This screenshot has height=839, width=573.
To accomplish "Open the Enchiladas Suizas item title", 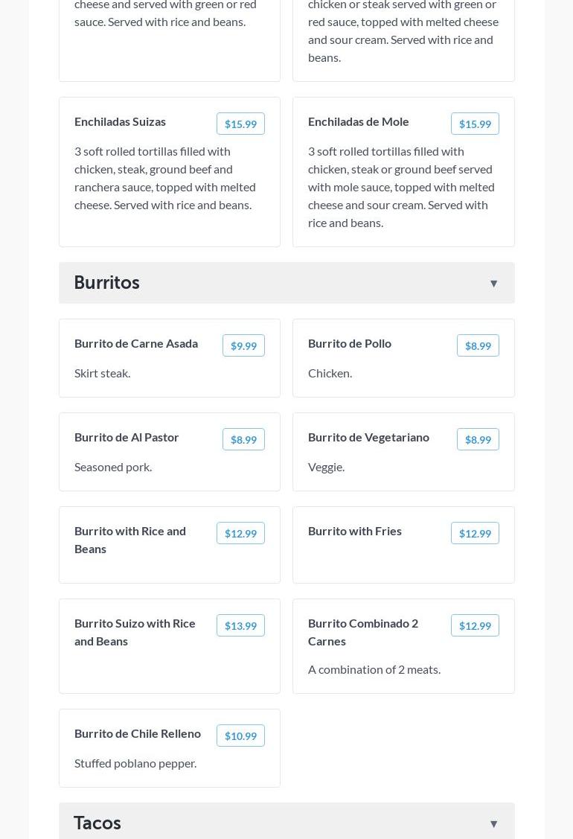I will click(120, 121).
